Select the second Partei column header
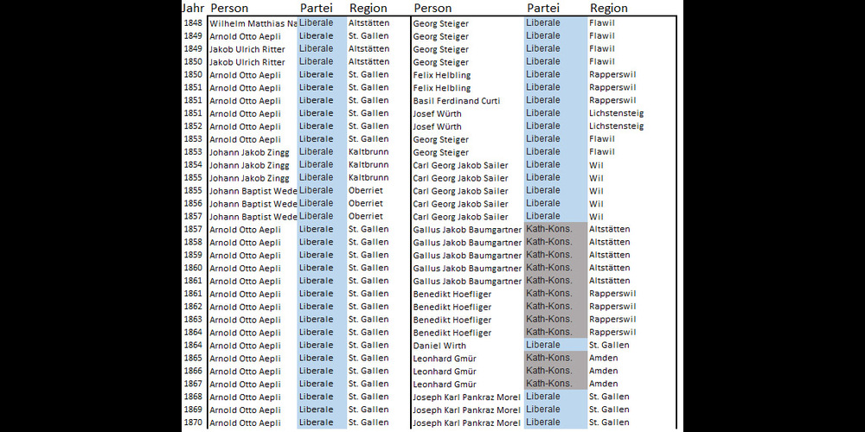865x432 pixels. [x=542, y=8]
